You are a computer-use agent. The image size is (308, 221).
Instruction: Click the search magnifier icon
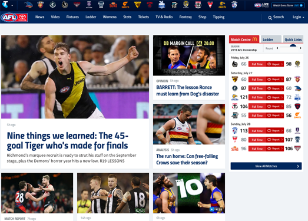point(270,18)
